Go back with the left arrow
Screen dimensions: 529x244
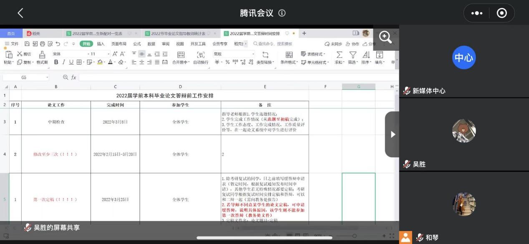pos(20,13)
